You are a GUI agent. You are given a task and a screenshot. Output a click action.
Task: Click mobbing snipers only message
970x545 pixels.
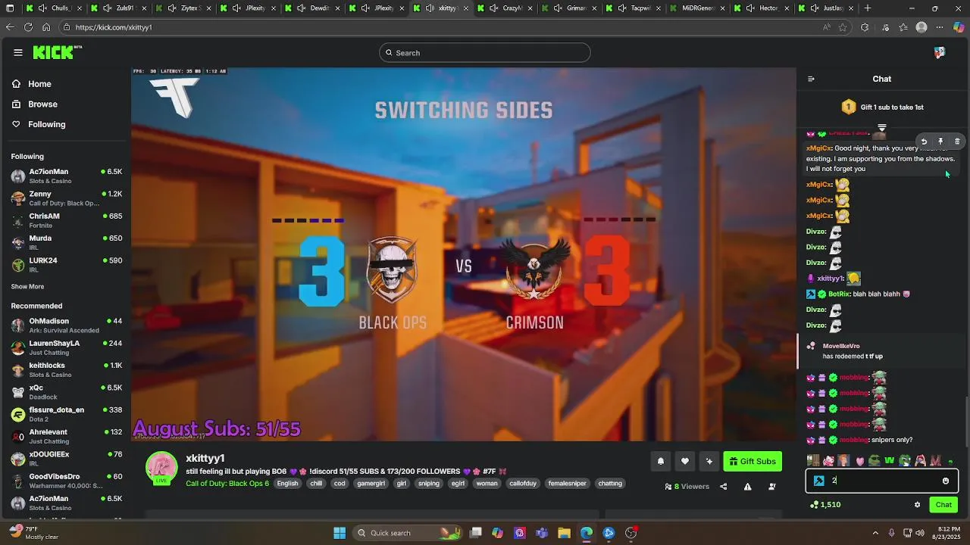pos(861,440)
